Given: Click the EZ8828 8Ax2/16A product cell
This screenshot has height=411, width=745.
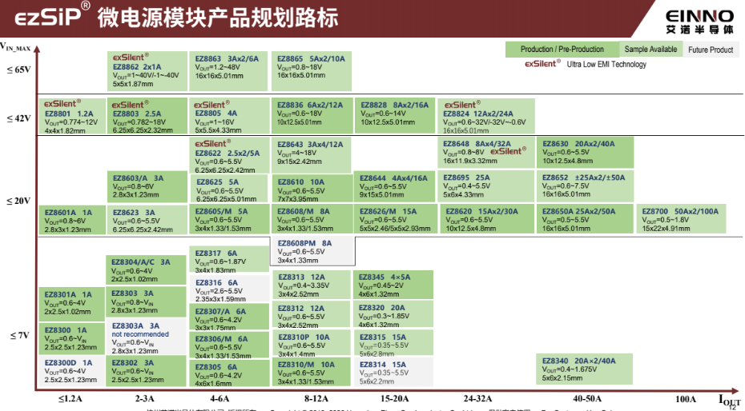Looking at the screenshot, I should click(395, 116).
